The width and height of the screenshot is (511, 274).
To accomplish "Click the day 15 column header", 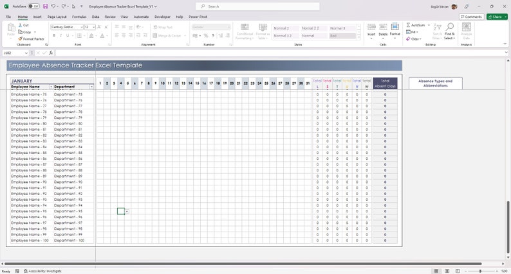I will (197, 83).
